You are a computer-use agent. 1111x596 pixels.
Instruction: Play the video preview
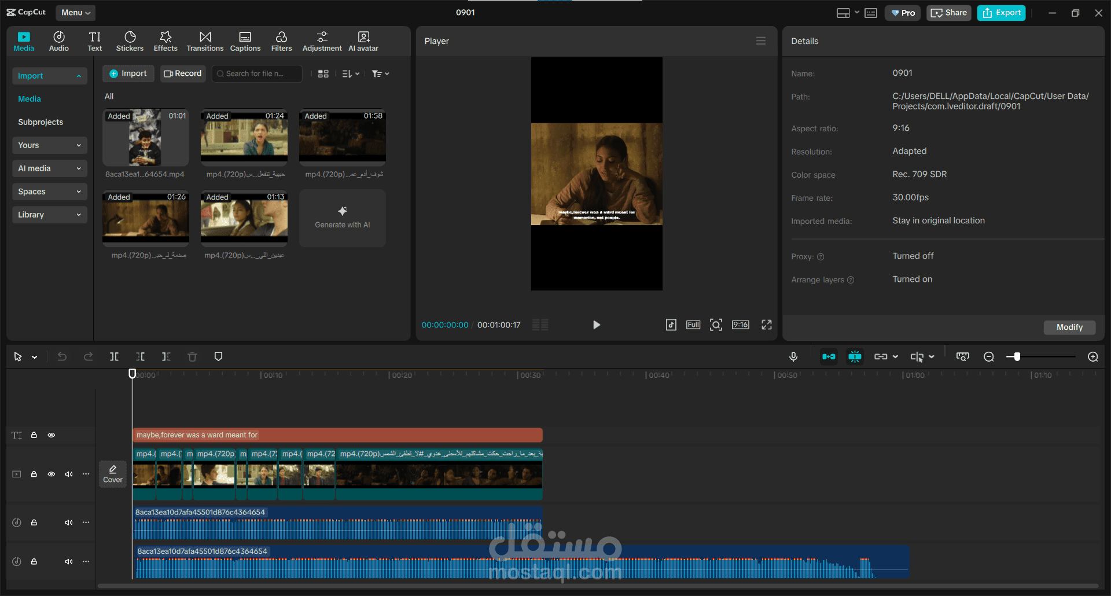(x=597, y=325)
